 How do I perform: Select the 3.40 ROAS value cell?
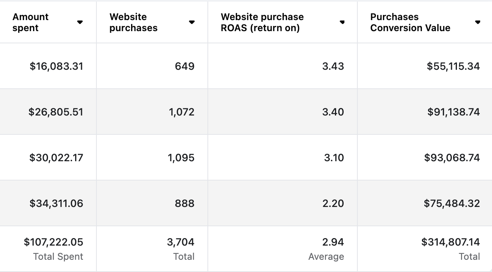333,112
